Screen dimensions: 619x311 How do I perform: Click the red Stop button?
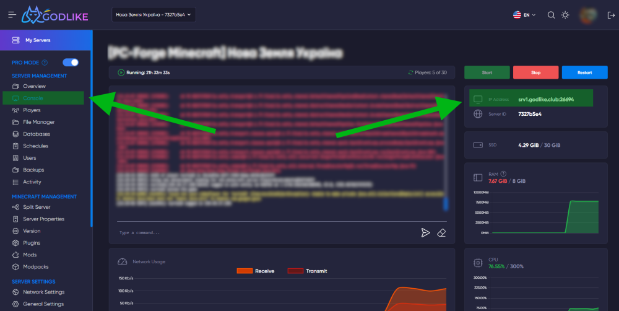coord(535,72)
